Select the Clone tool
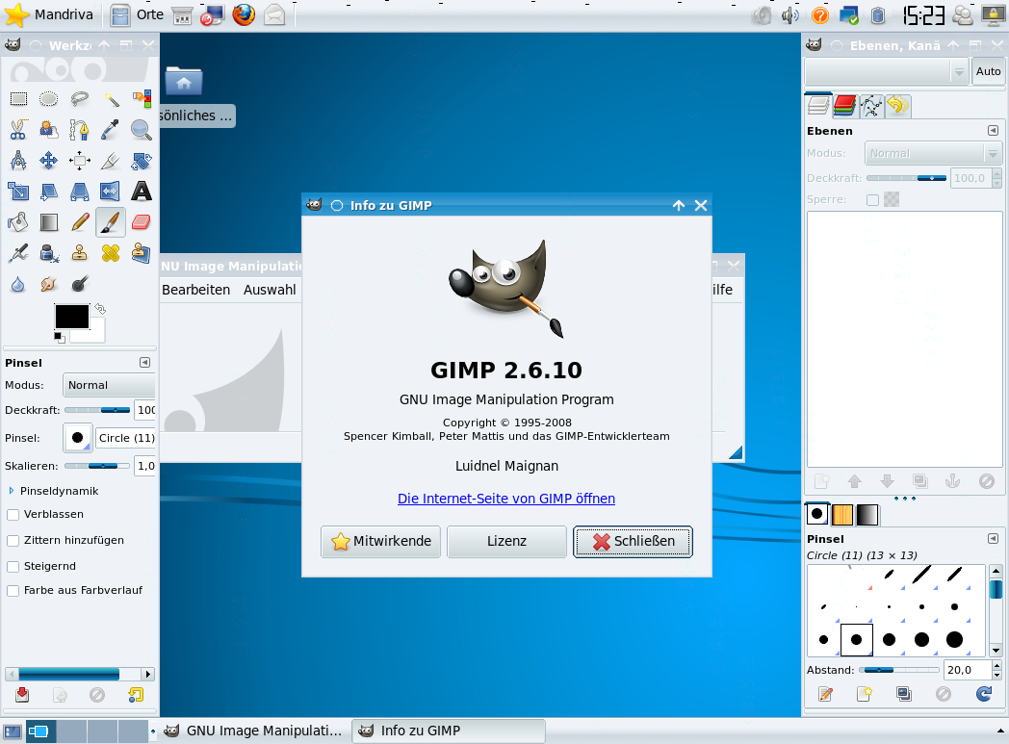 tap(79, 252)
